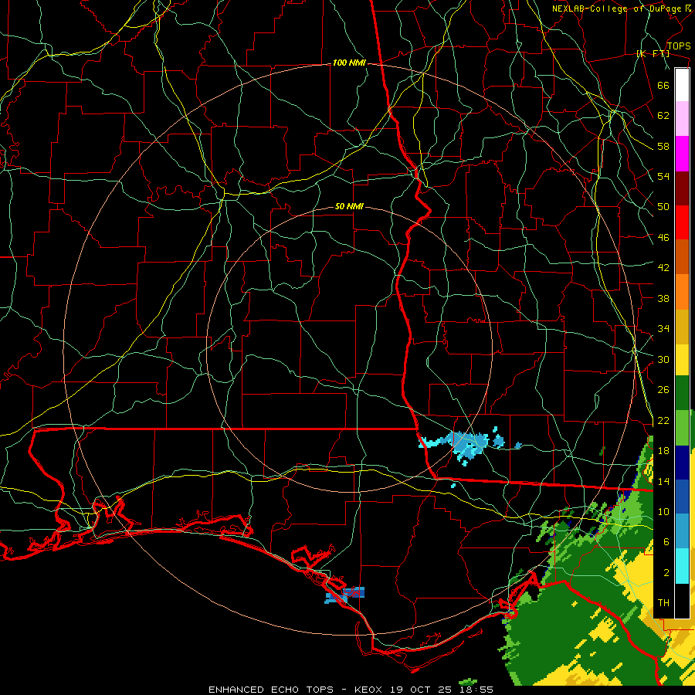The image size is (695, 695).
Task: Click the black TH swatch in the legend
Action: click(682, 601)
